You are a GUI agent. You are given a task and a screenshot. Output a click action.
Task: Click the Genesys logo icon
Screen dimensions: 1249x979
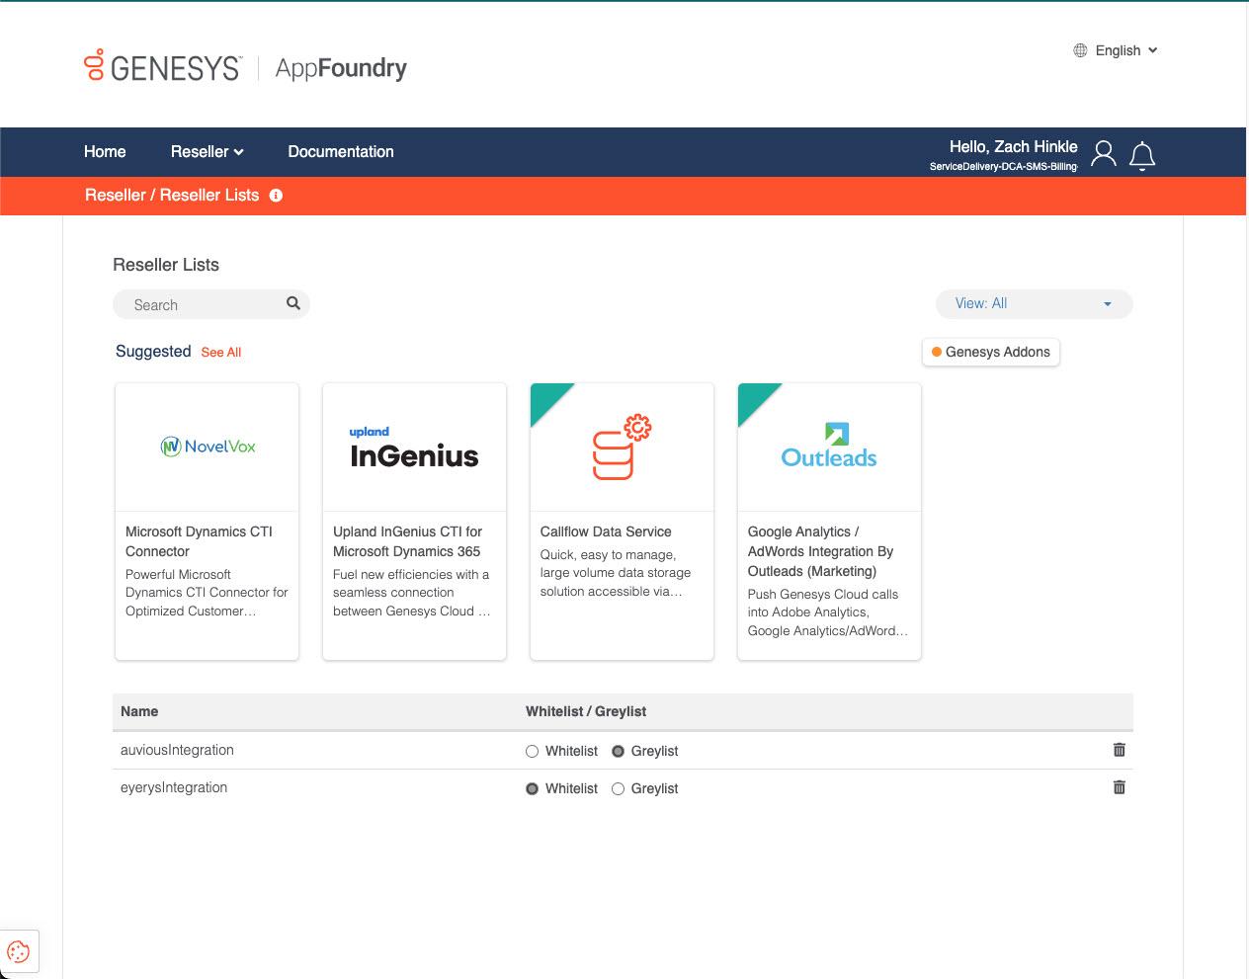point(93,65)
